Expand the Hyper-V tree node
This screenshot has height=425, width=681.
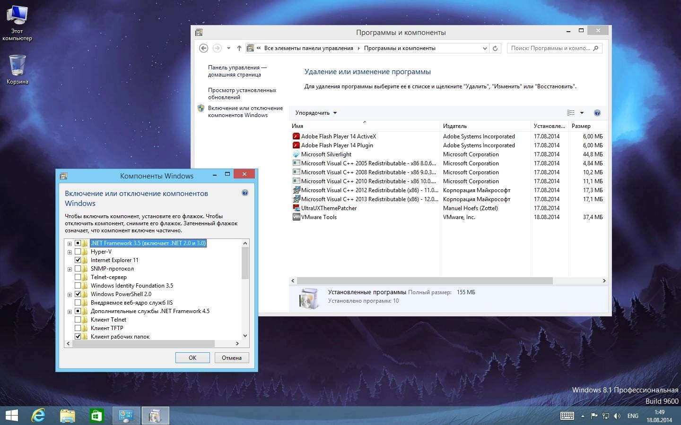70,252
